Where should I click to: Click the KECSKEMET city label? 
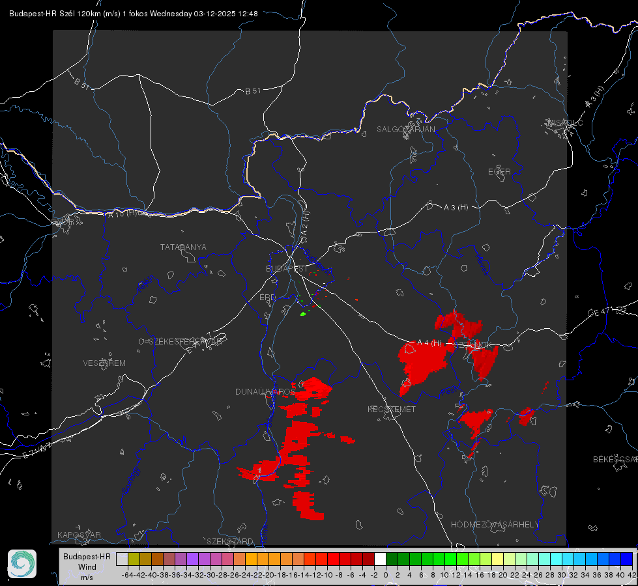coord(392,409)
